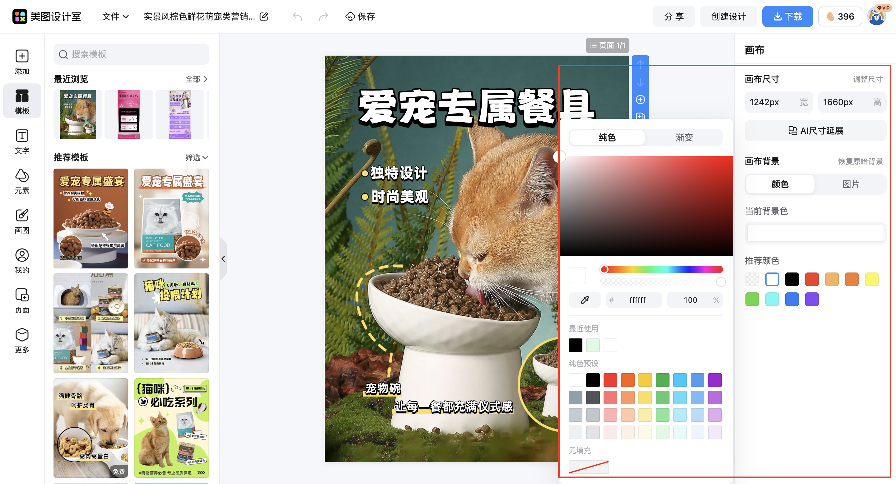The height and width of the screenshot is (484, 896).
Task: Open the 文件 file menu
Action: coord(115,16)
